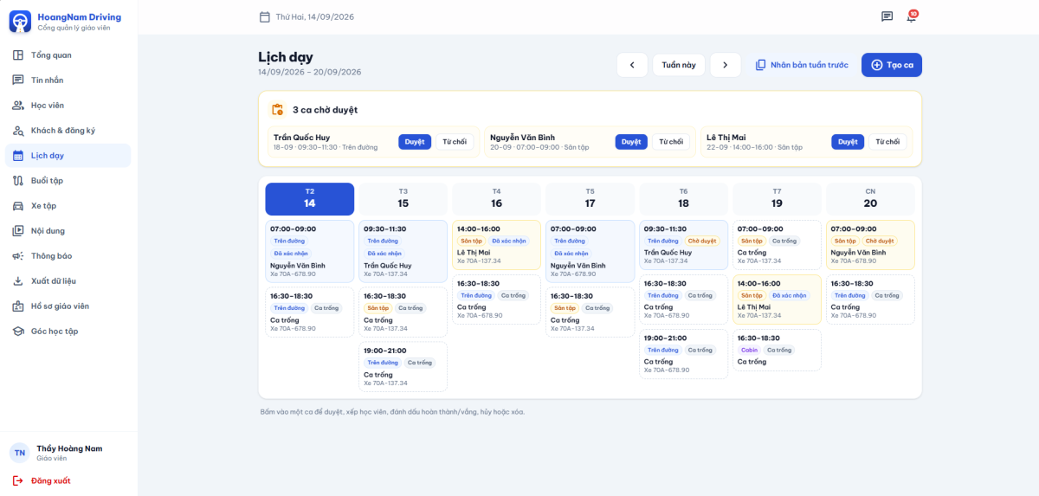
Task: Click the Khách & đăng ký icon
Action: (18, 131)
